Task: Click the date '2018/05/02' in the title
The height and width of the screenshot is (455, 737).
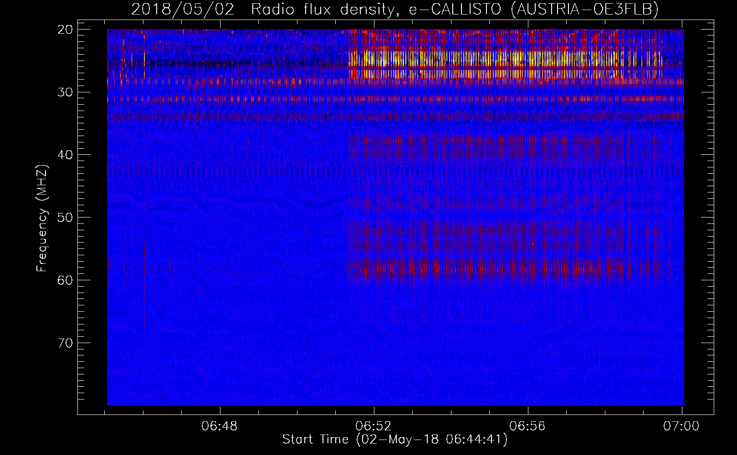Action: [183, 9]
